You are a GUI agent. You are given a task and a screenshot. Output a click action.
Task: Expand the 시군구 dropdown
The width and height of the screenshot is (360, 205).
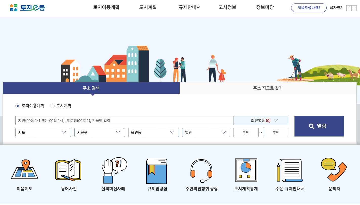[x=99, y=132]
